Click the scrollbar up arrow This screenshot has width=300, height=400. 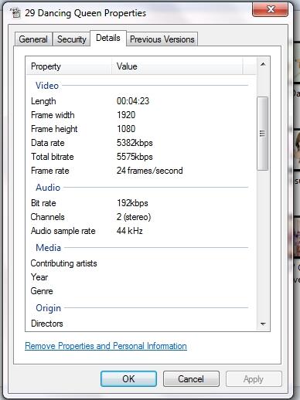point(263,64)
